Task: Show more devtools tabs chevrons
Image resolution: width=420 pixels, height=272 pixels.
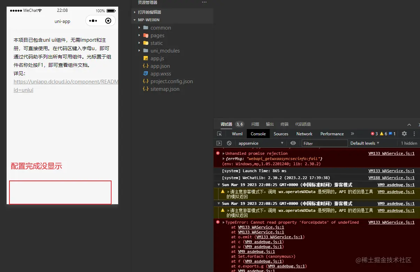Action: [352, 134]
